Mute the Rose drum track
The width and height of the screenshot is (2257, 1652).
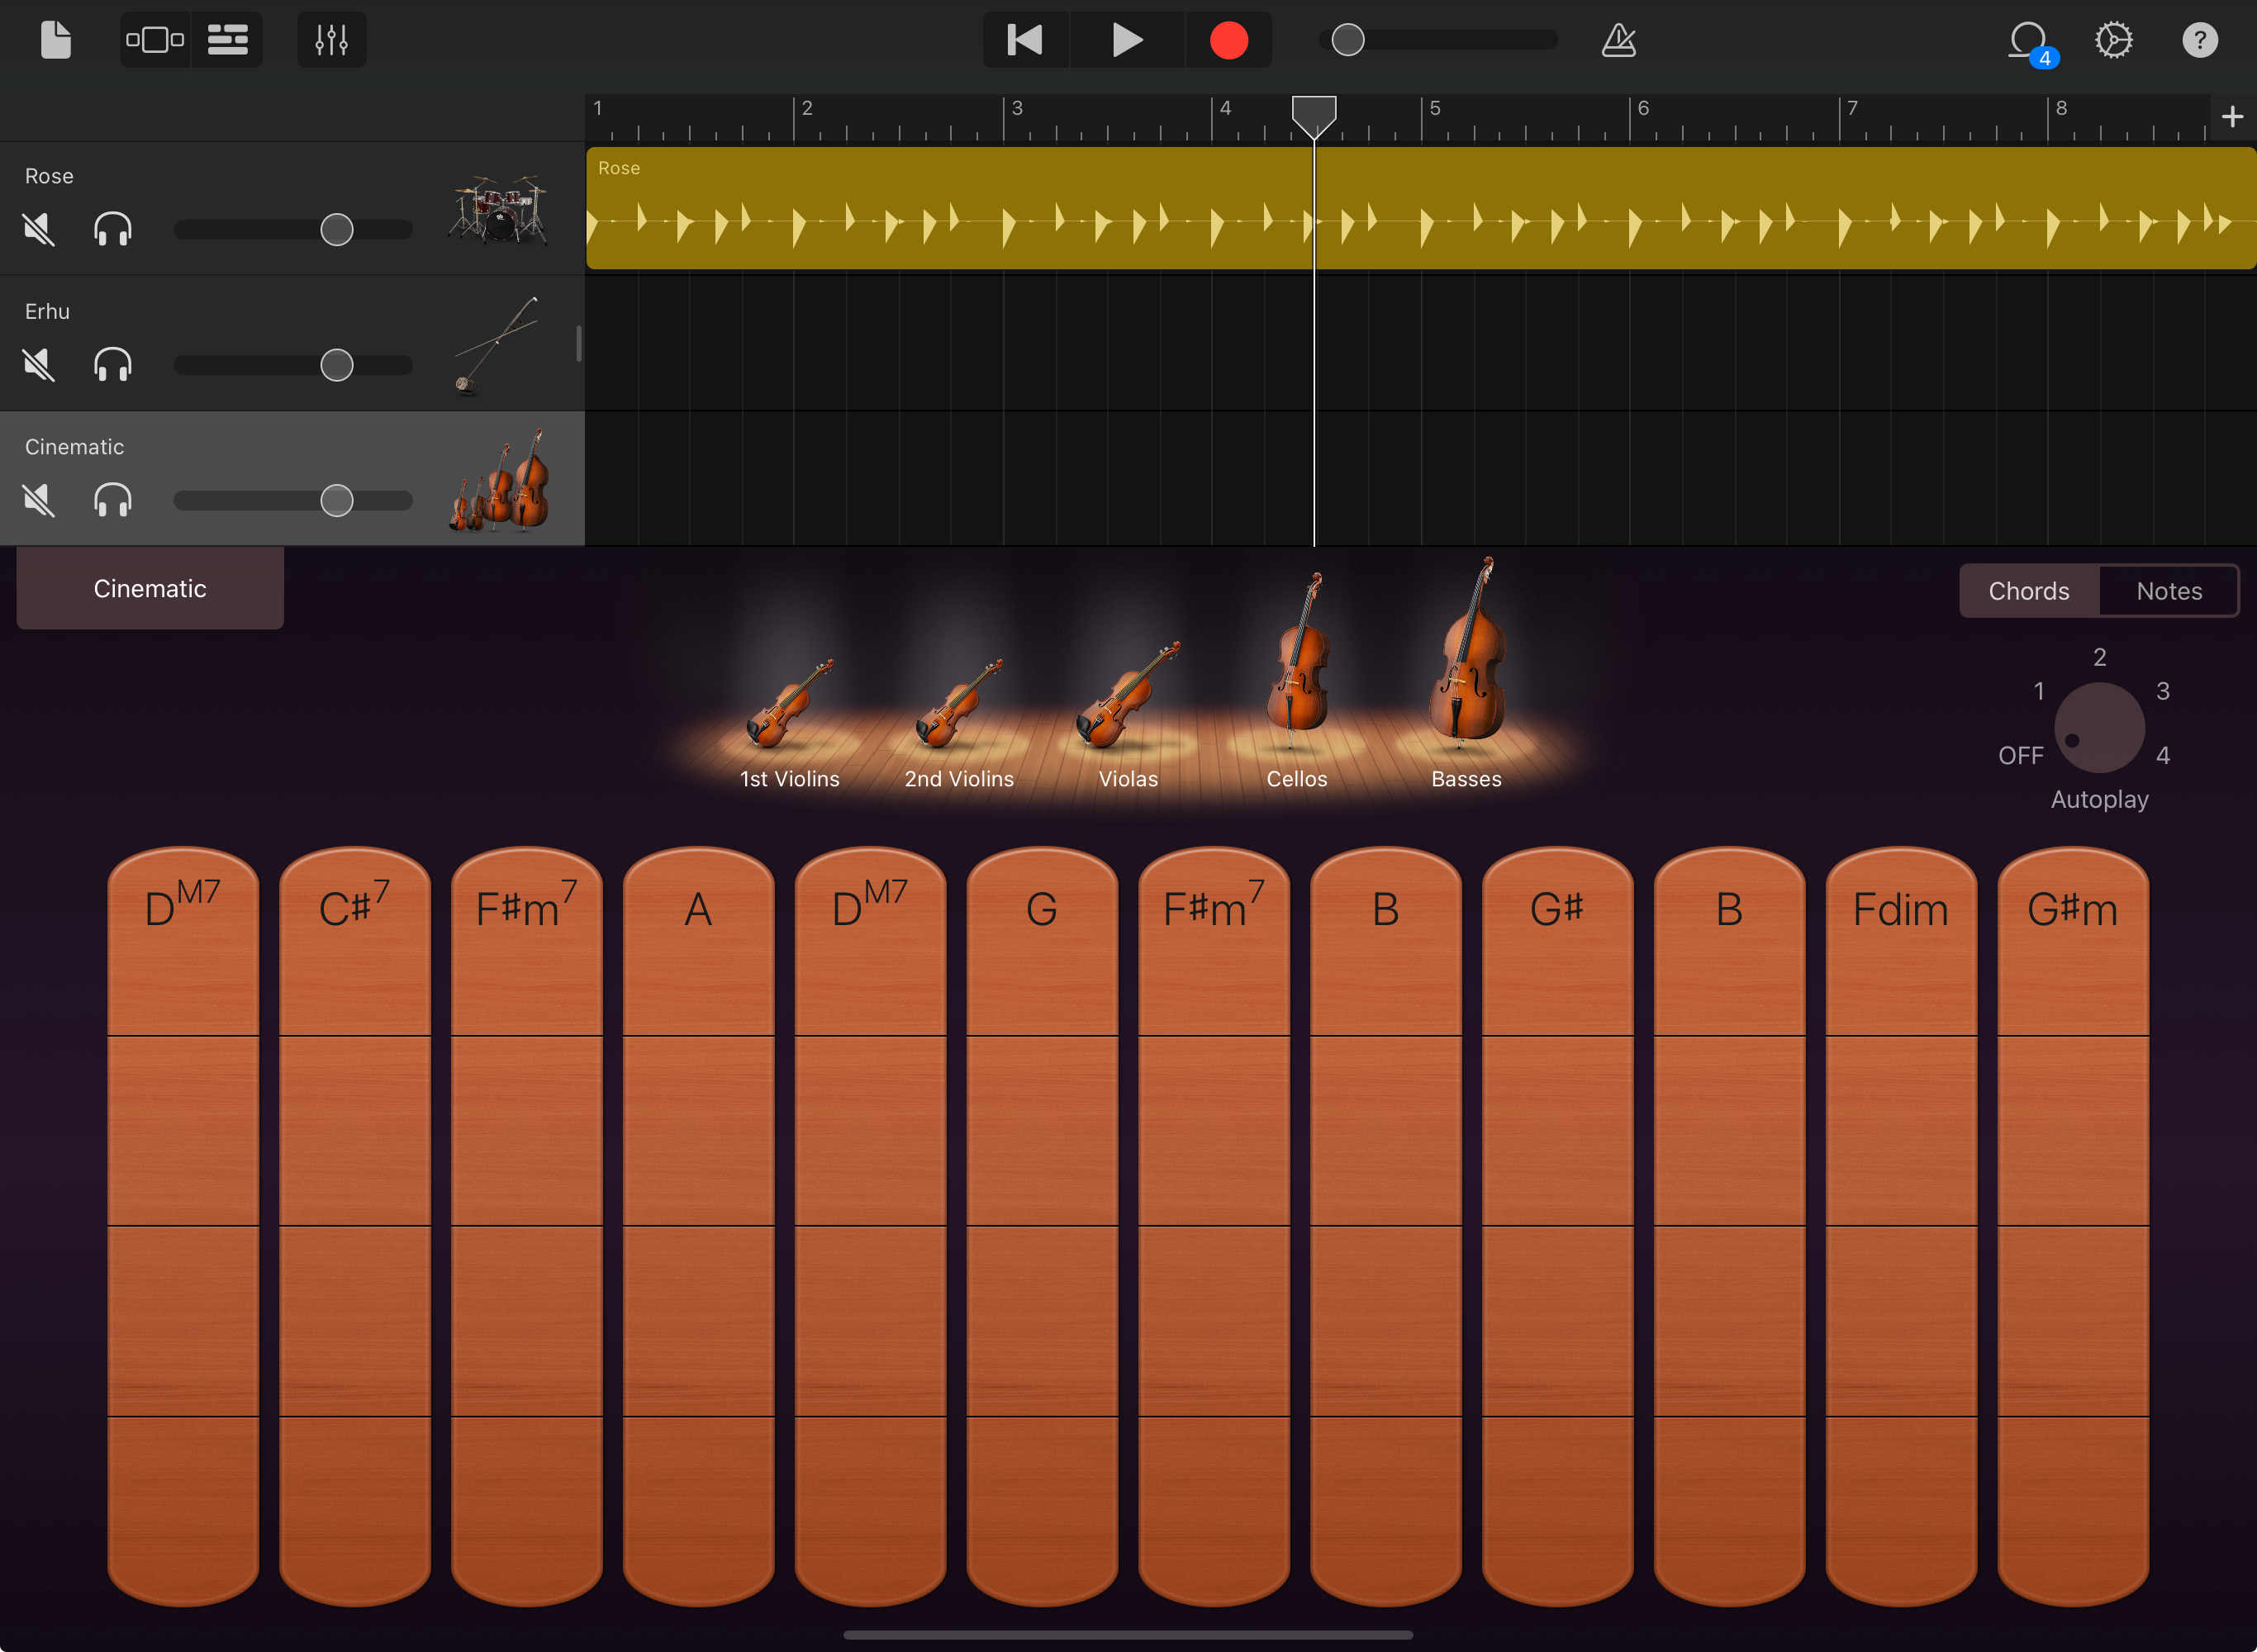coord(39,230)
